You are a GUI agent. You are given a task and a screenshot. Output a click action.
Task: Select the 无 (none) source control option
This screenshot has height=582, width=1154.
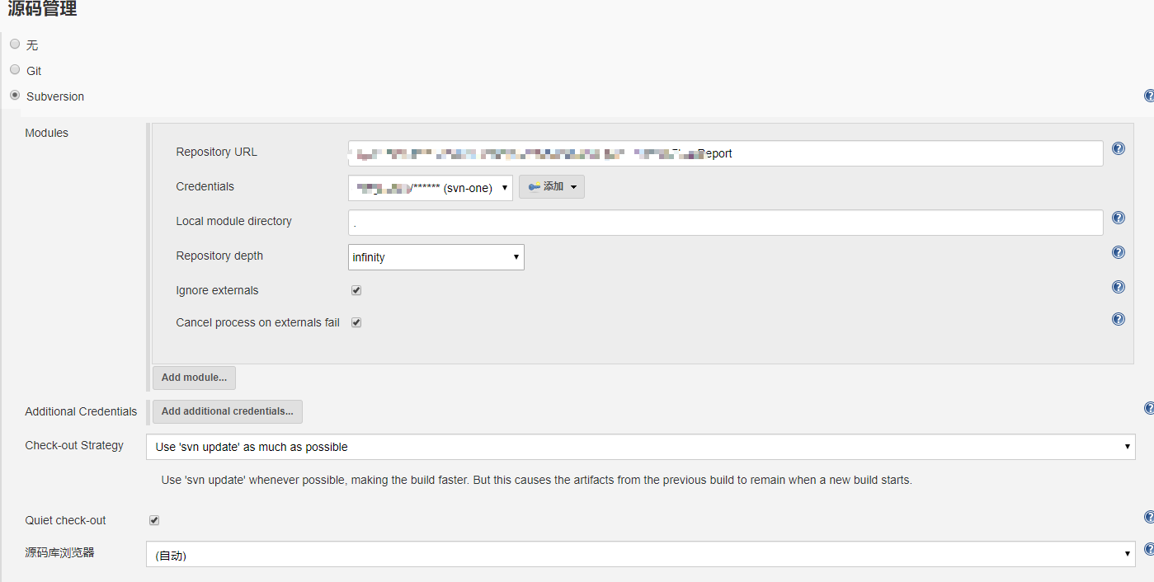15,45
